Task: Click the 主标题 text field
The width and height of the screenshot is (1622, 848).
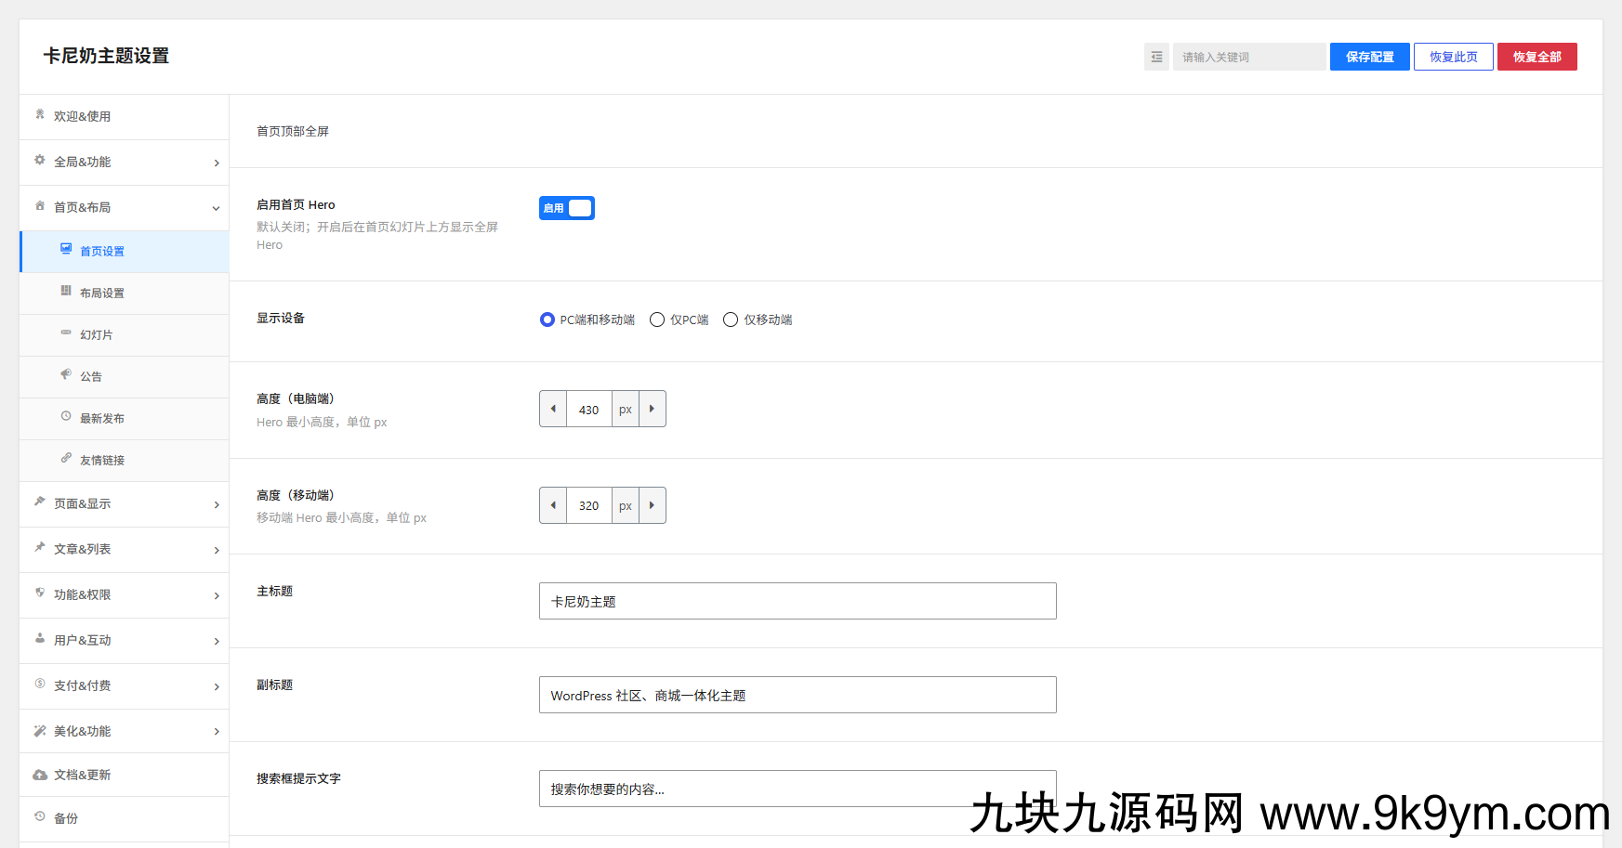Action: (x=798, y=601)
